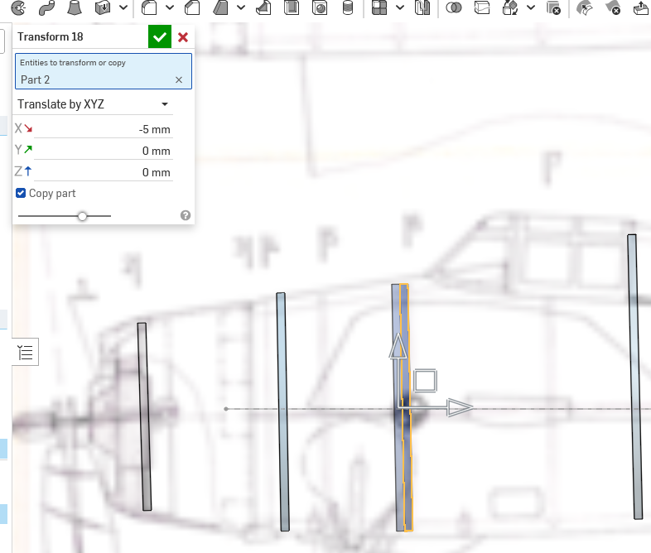The image size is (651, 553).
Task: Edit the Z translation value field
Action: click(x=103, y=172)
